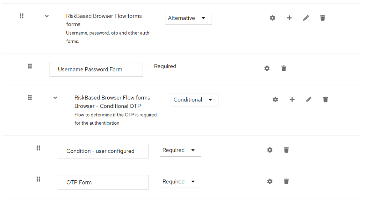
Task: Grab the drag handle for OTP Form
Action: [38, 179]
